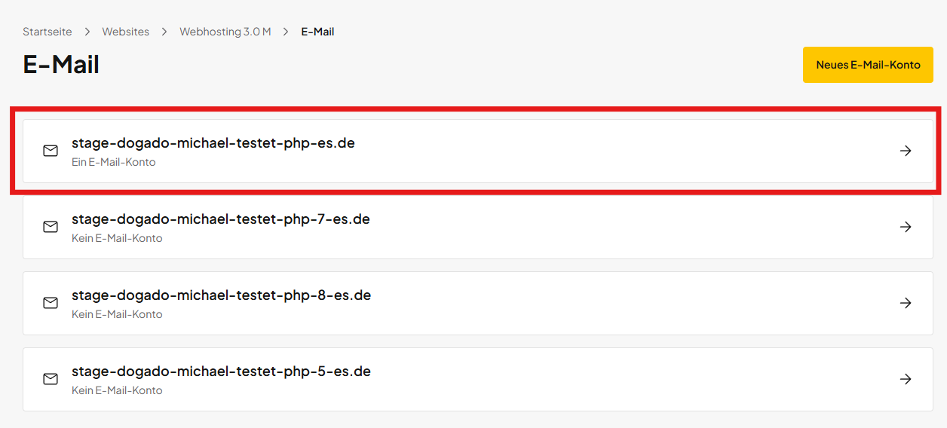
Task: Click arrow icon of highlighted php-es.de row
Action: (x=906, y=151)
